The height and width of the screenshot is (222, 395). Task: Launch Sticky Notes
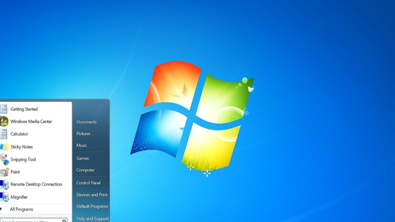(22, 147)
